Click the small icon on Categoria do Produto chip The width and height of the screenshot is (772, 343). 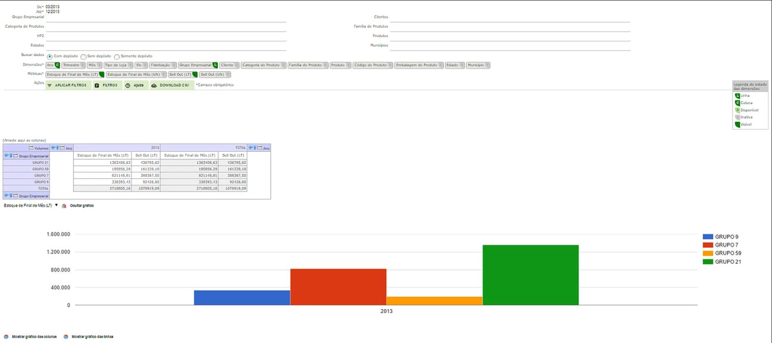283,65
